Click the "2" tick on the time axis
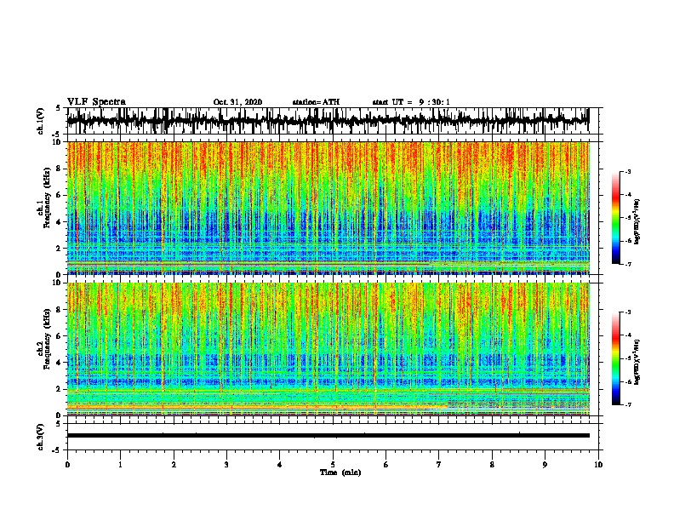 click(x=174, y=465)
